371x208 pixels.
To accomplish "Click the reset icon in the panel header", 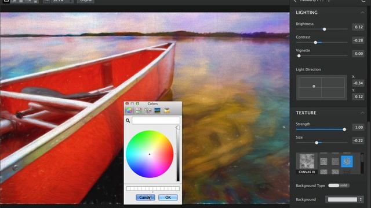I will coord(363,1).
